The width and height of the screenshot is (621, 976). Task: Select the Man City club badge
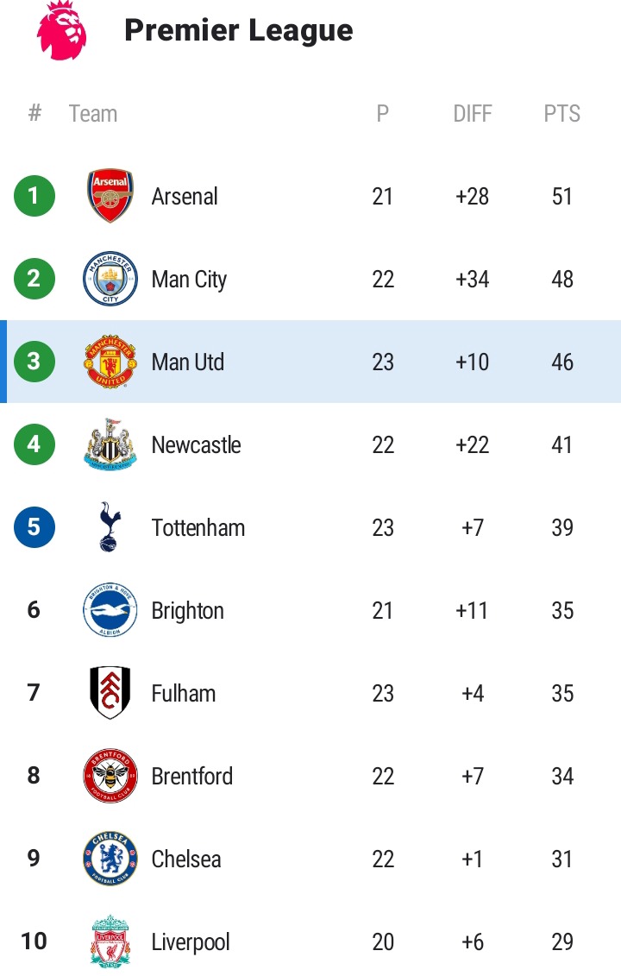point(110,279)
